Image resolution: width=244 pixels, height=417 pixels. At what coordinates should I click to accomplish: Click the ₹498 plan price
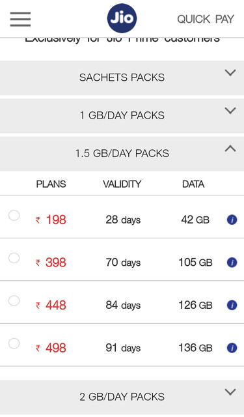[x=51, y=348]
